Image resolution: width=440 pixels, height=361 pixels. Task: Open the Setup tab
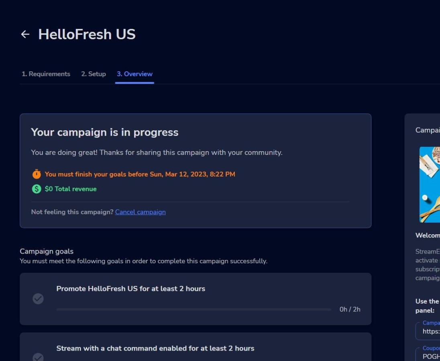point(93,74)
